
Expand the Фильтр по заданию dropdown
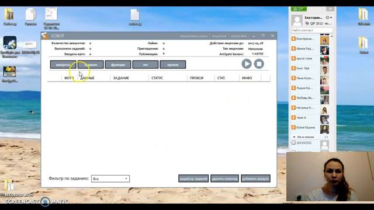tap(110, 178)
